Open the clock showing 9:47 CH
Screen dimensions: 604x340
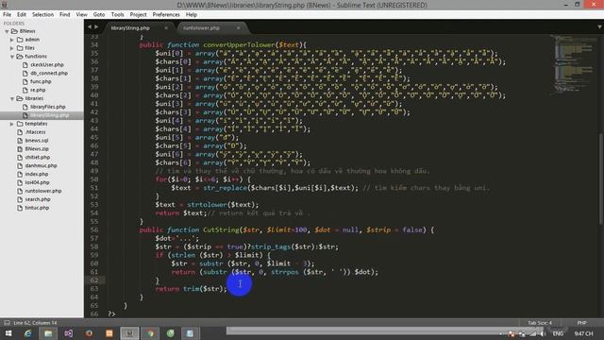[x=583, y=333]
